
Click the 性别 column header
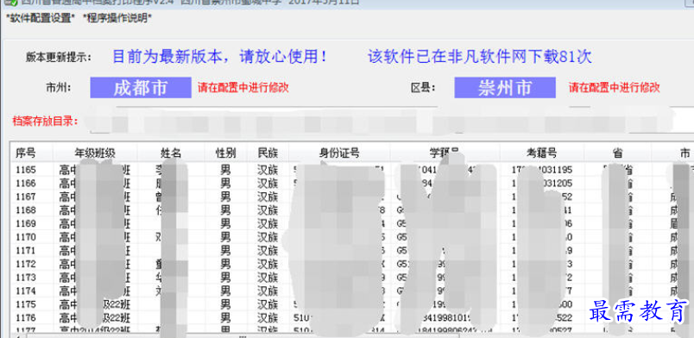point(225,153)
